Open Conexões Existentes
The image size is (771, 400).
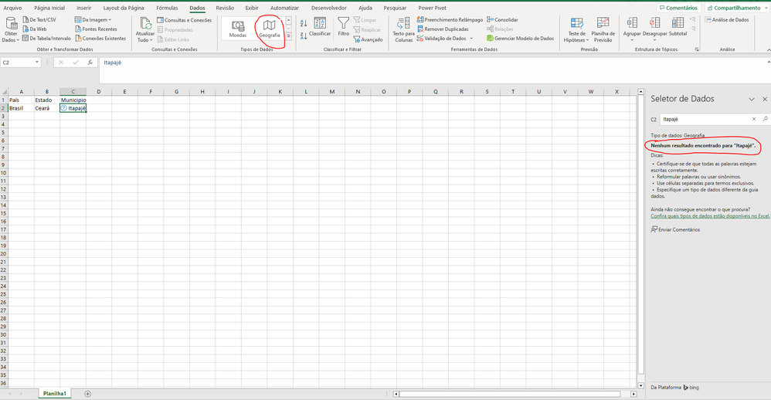100,38
